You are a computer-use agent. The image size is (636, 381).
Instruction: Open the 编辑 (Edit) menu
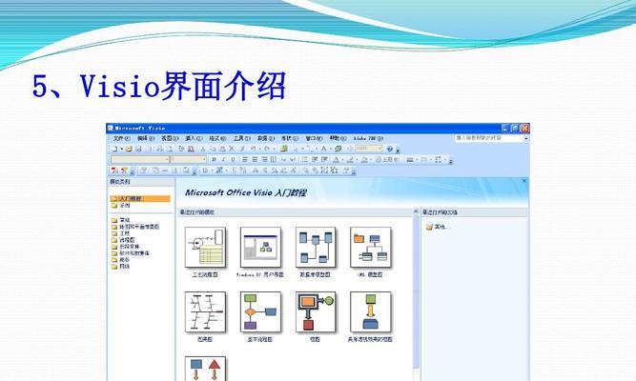click(x=146, y=139)
